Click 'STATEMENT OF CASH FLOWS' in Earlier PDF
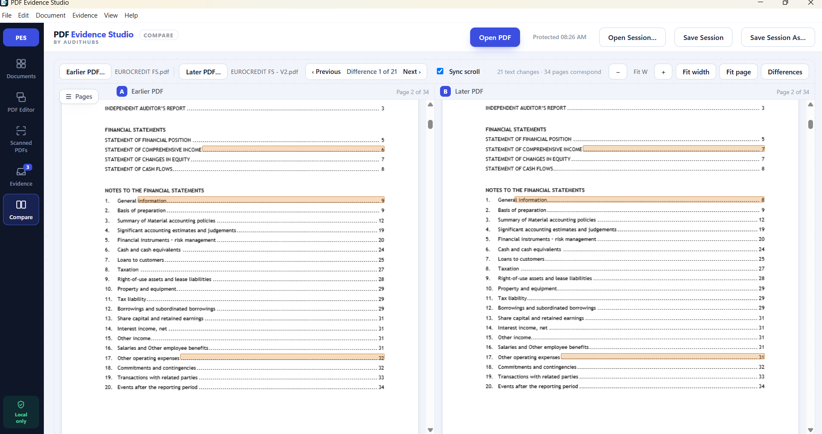The height and width of the screenshot is (434, 822). [x=139, y=169]
